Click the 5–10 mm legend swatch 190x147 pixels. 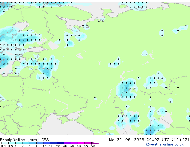[33, 143]
